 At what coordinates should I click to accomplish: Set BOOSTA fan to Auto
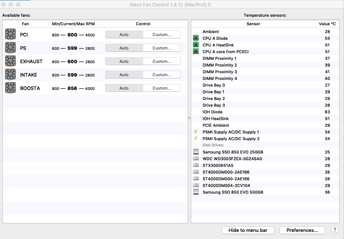124,88
